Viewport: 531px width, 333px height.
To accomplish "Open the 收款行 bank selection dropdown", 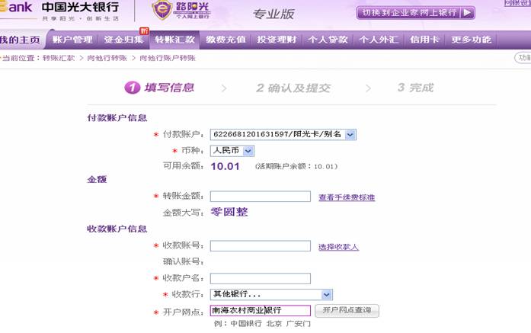I will 326,295.
